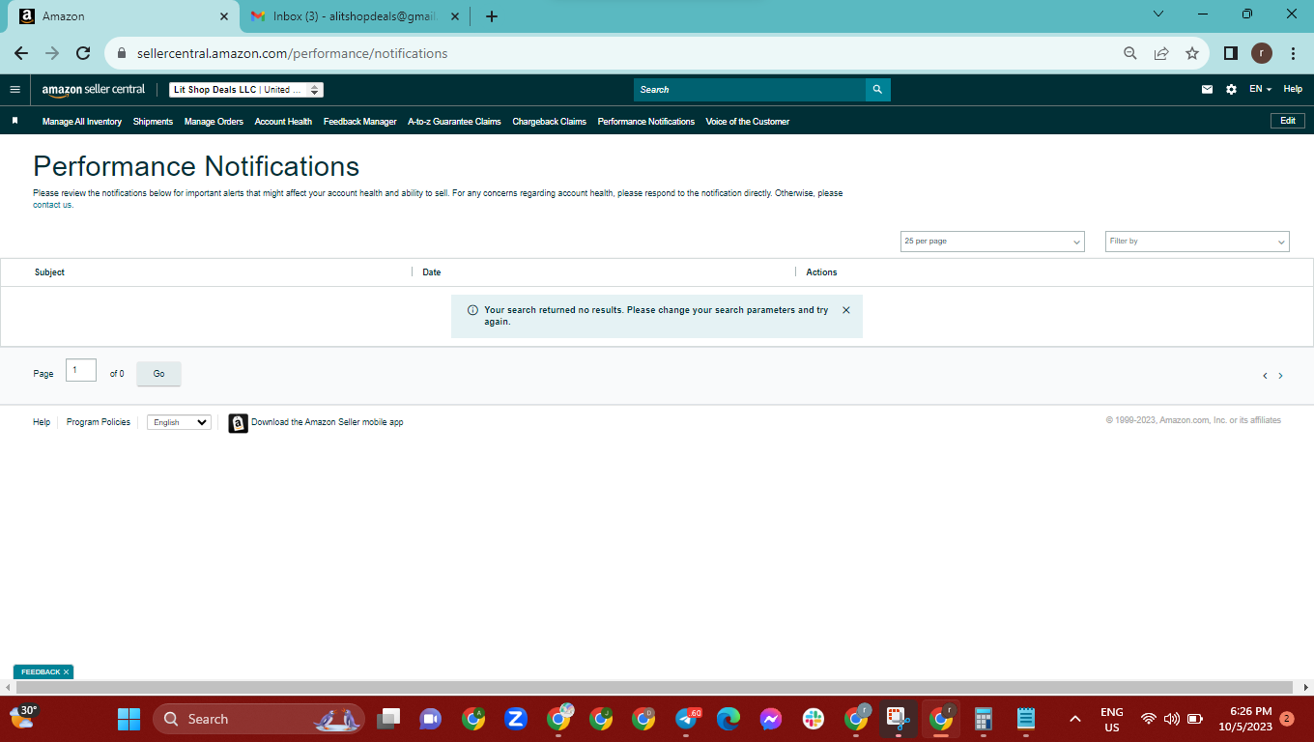Click the magnifier search button

[x=877, y=90]
